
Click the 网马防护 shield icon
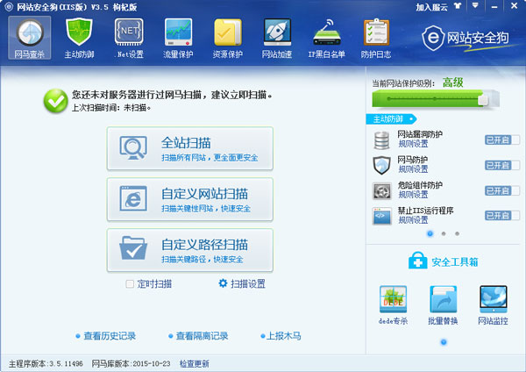pyautogui.click(x=381, y=165)
